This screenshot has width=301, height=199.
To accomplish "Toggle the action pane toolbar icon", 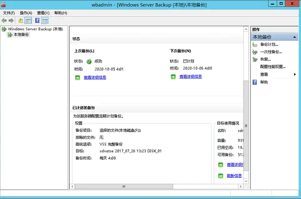I will point(45,20).
